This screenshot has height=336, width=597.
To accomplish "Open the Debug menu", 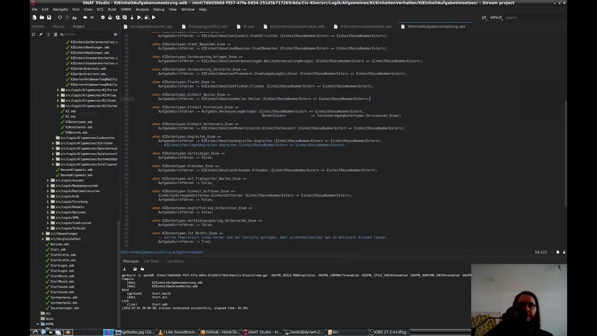I will 159,9.
